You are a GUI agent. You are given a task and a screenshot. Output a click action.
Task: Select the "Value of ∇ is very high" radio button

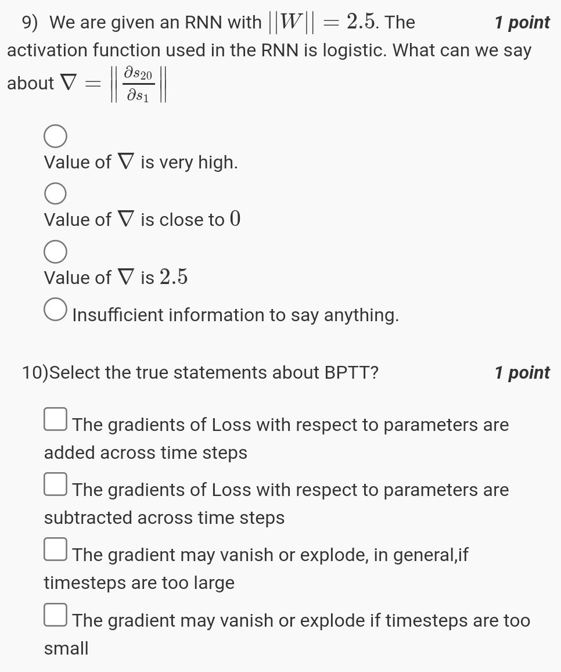[55, 137]
